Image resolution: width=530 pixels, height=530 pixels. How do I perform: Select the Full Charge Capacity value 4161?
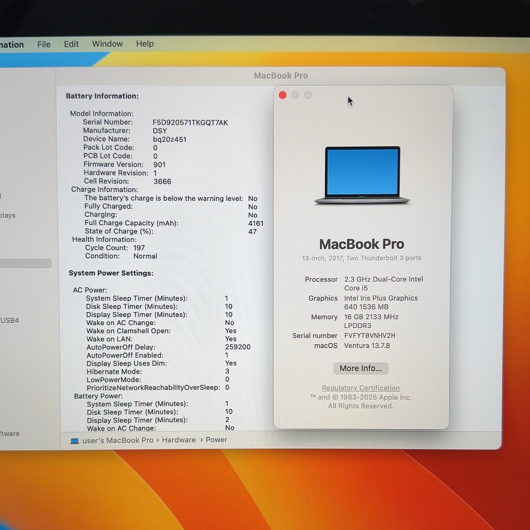click(x=256, y=223)
